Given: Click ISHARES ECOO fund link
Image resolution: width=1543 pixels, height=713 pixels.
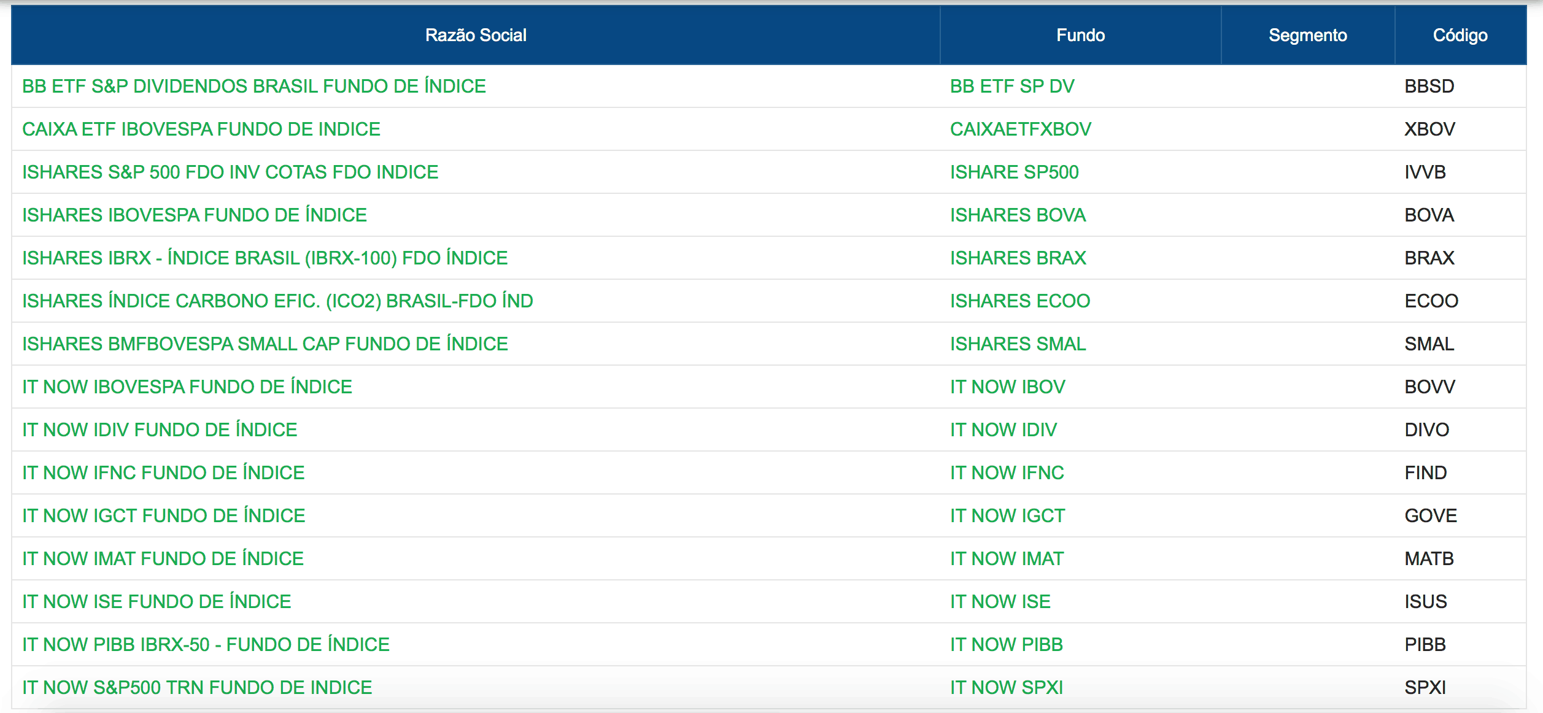Looking at the screenshot, I should (1020, 301).
